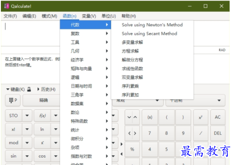Click the cos button
The width and height of the screenshot is (234, 165).
(42, 156)
